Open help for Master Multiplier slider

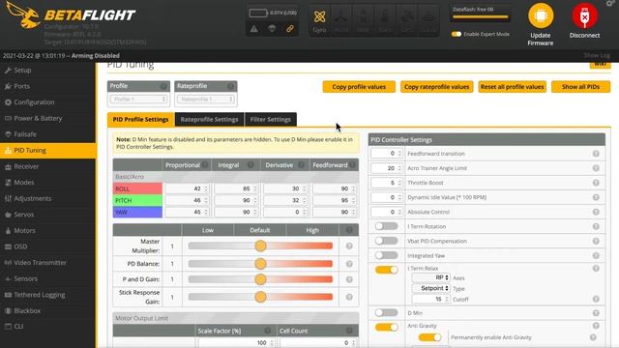pyautogui.click(x=349, y=246)
